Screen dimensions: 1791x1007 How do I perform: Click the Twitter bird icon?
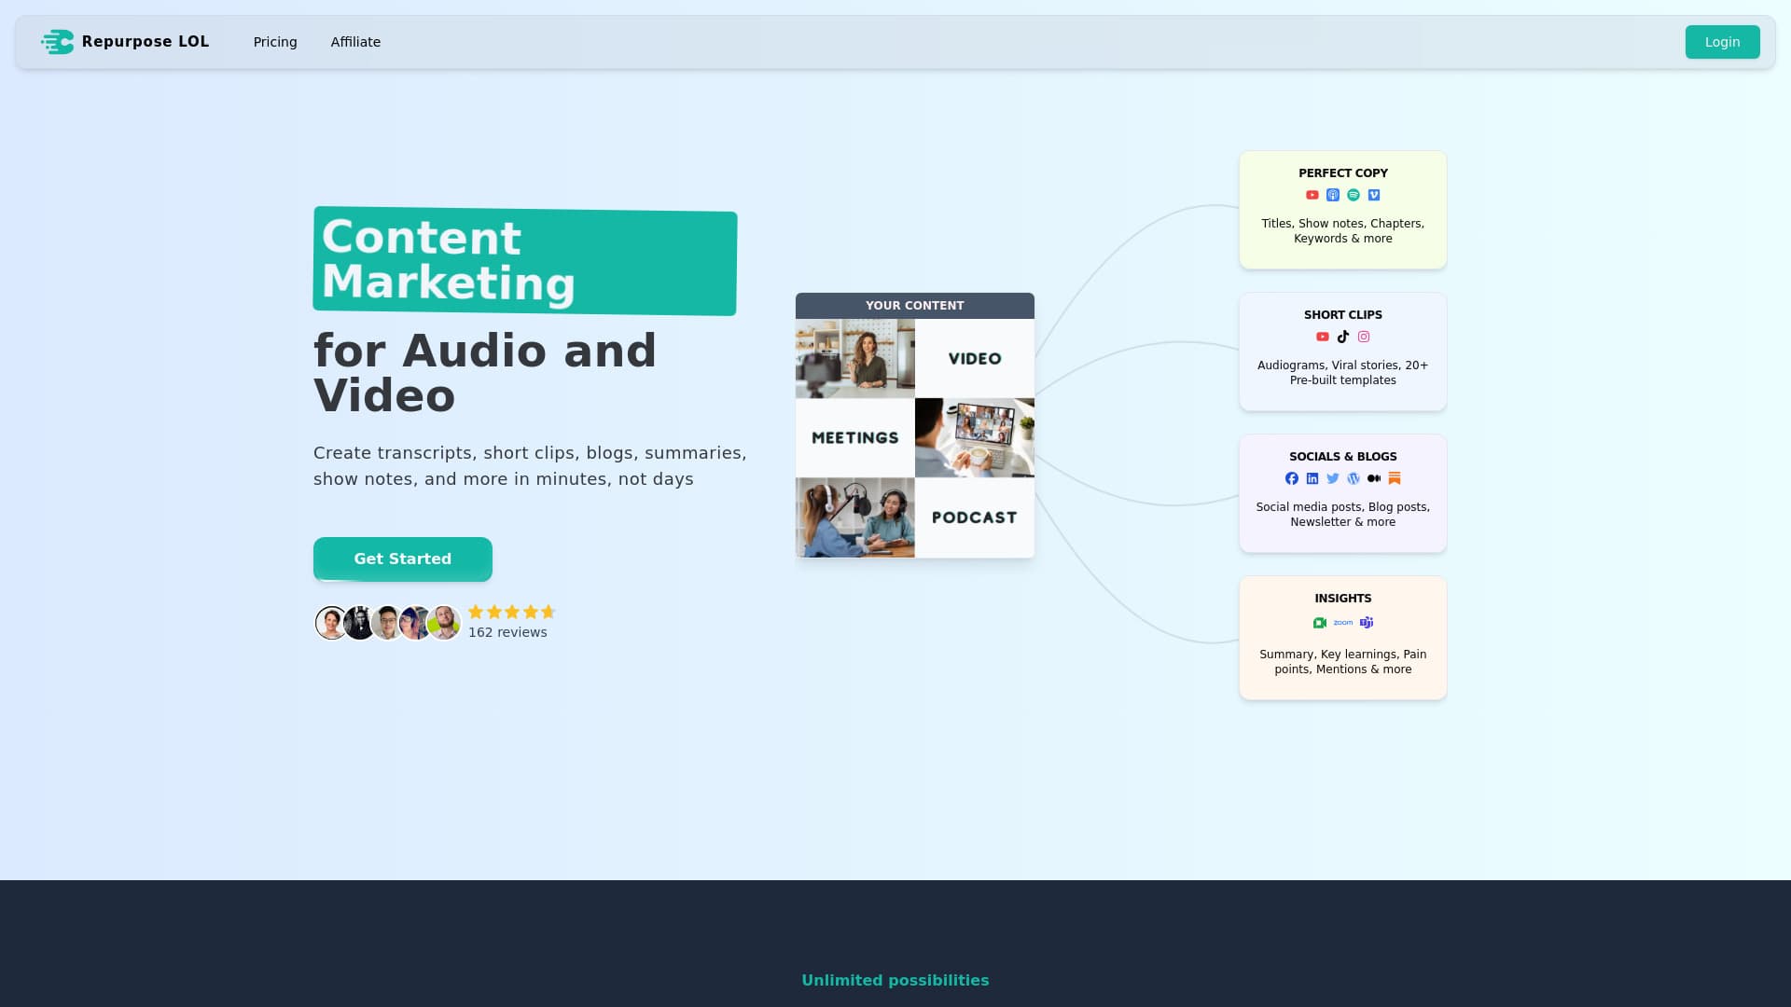pyautogui.click(x=1333, y=478)
